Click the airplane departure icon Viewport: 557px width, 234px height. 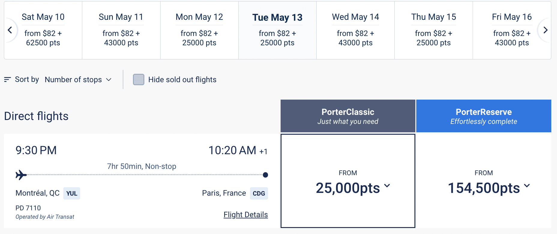click(21, 175)
